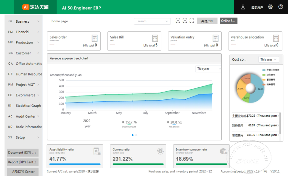
Task: Click the Current ratio circular icon
Action: (161, 151)
